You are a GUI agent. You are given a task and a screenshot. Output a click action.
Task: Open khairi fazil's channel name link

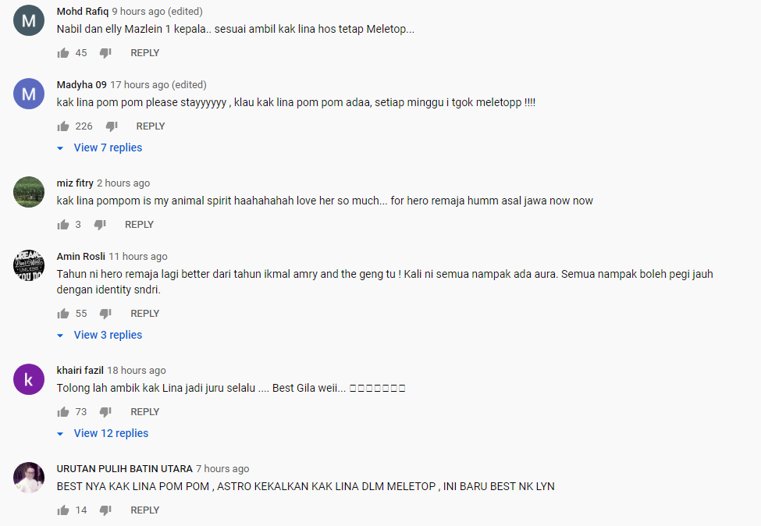pos(80,370)
